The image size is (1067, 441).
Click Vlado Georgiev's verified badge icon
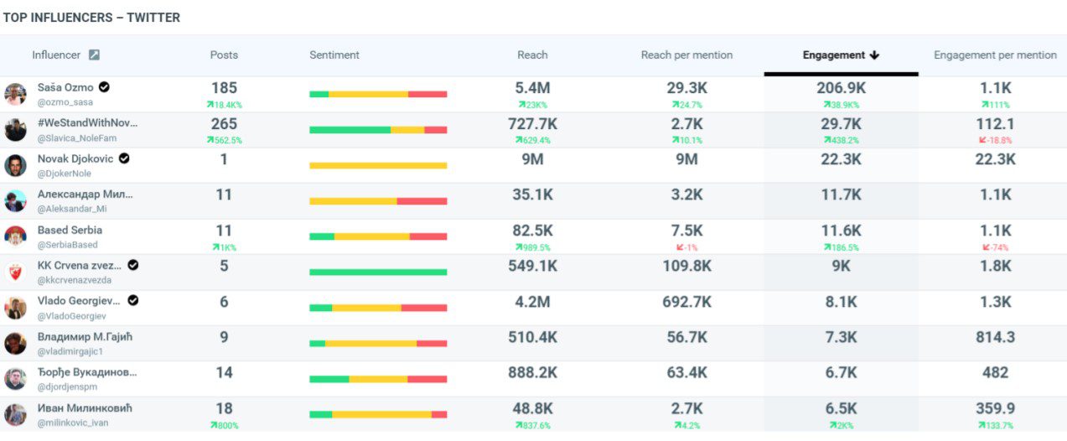point(132,300)
